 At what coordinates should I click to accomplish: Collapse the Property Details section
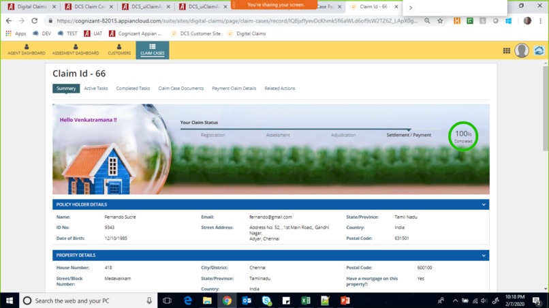click(484, 256)
